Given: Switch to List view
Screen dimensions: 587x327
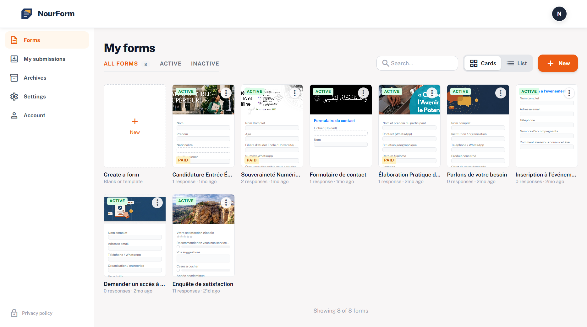Looking at the screenshot, I should click(517, 63).
